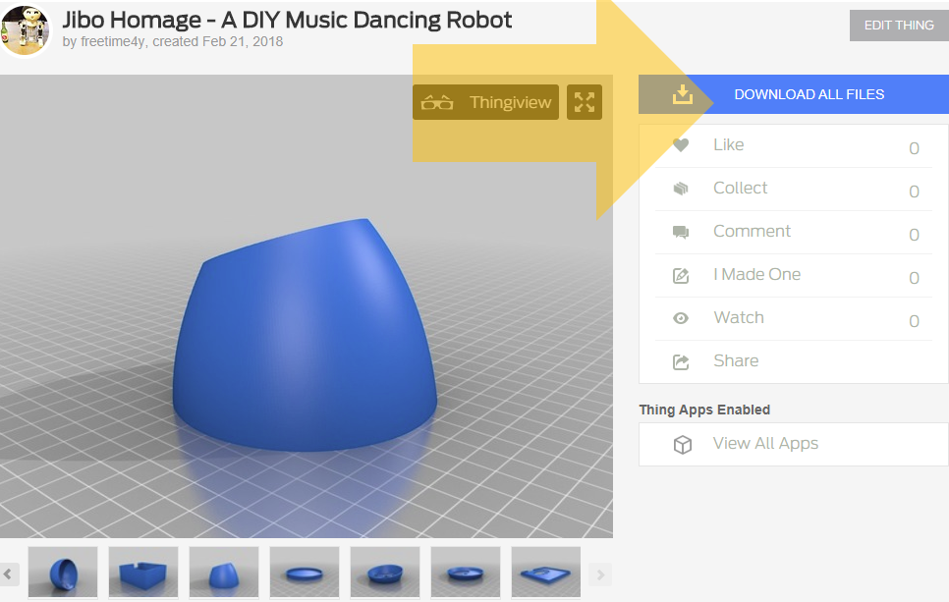Open Thingiview 3D viewer
The width and height of the screenshot is (949, 602).
pyautogui.click(x=485, y=102)
